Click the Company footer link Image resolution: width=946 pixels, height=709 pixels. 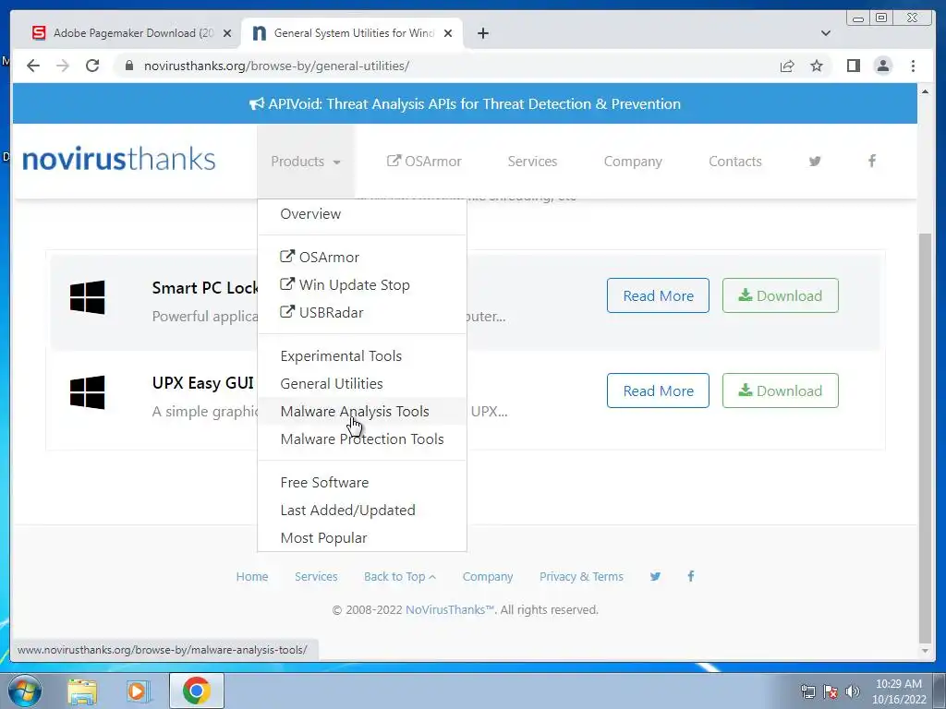[488, 576]
